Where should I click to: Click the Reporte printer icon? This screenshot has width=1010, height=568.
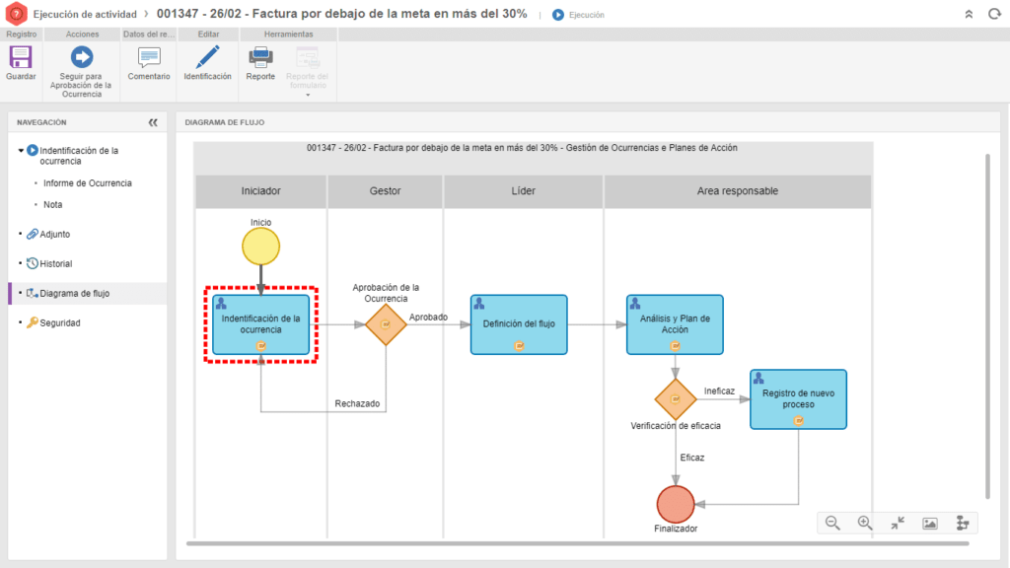pos(260,58)
